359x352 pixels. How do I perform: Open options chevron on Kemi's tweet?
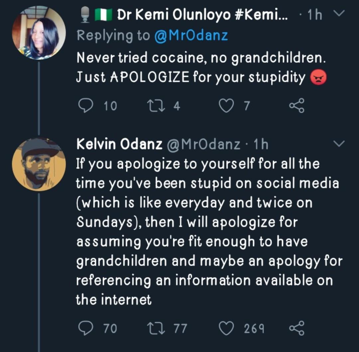pos(339,14)
